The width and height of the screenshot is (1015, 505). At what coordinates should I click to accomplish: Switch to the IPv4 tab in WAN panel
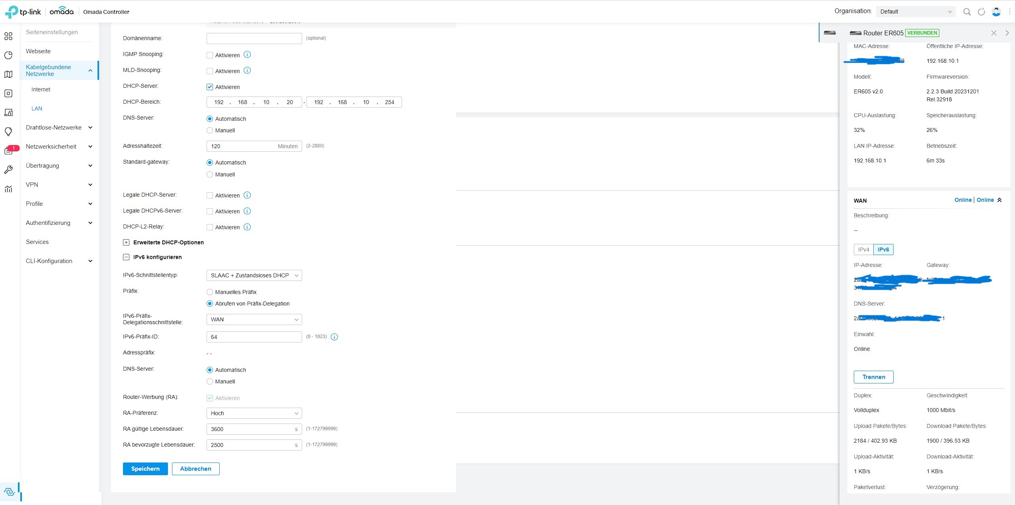[863, 250]
